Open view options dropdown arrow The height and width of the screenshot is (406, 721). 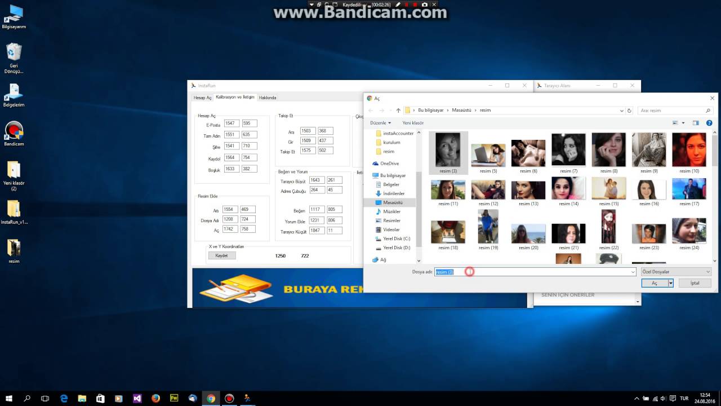683,122
